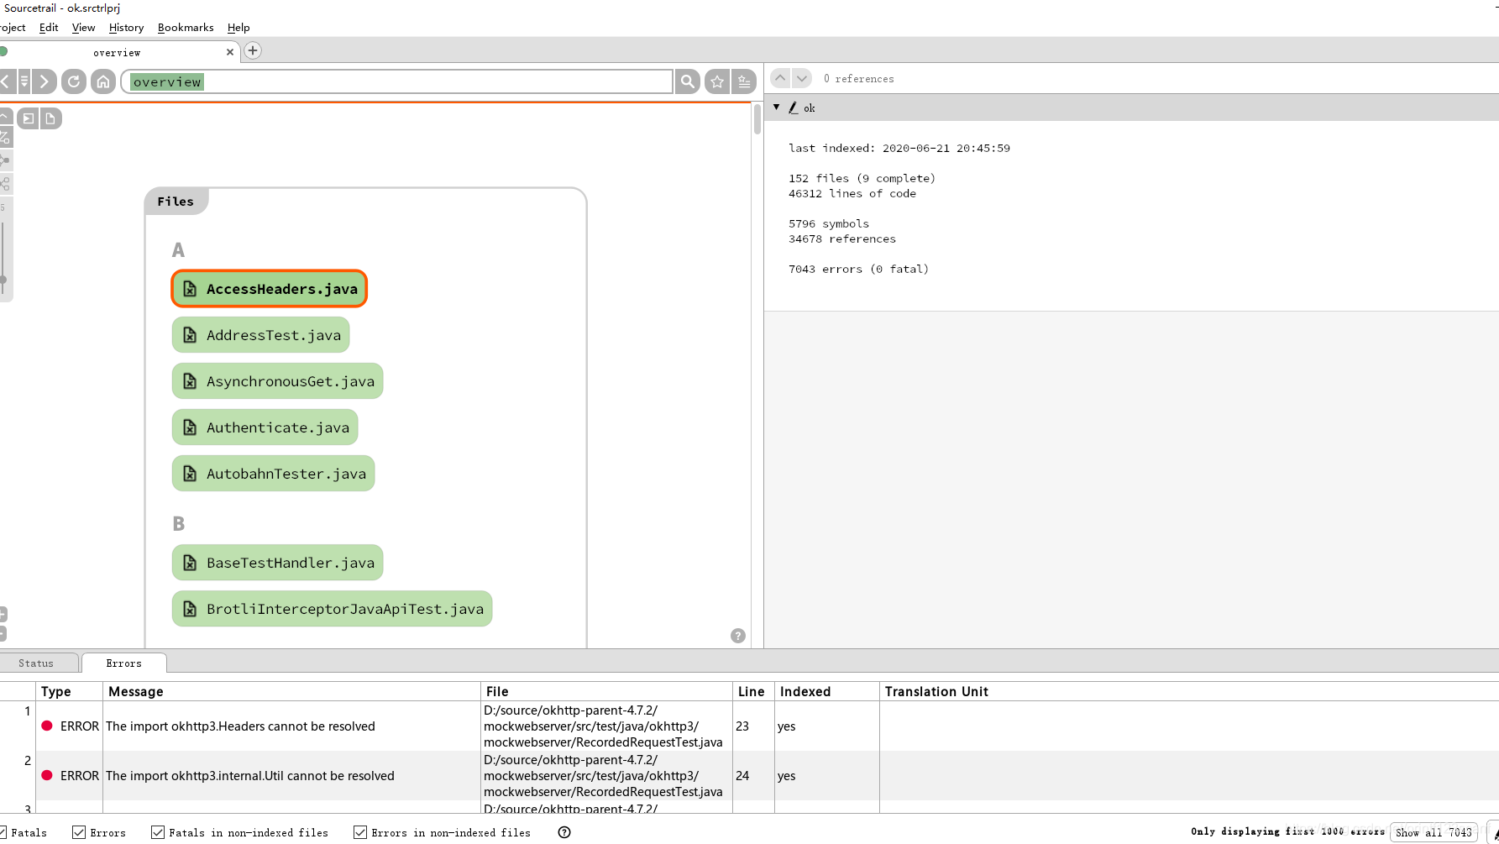Click the referenced trail icon in the graph sidebar
Image resolution: width=1499 pixels, height=844 pixels.
coord(5,183)
